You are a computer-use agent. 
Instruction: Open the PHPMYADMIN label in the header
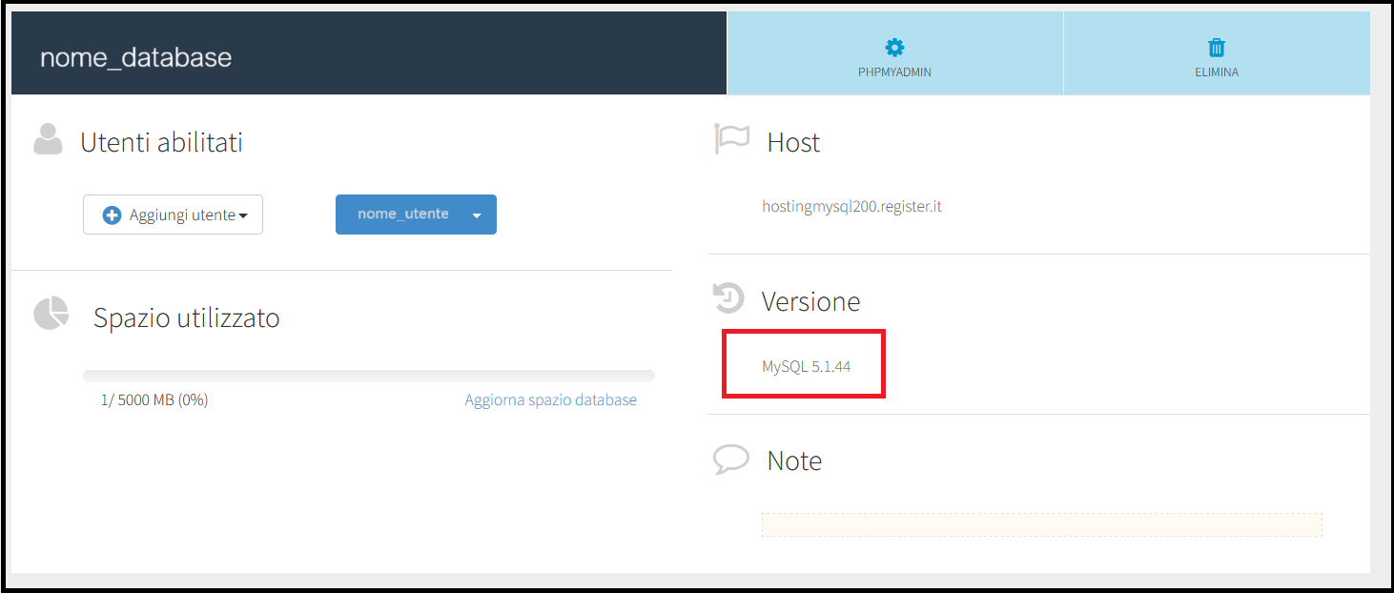[x=894, y=72]
